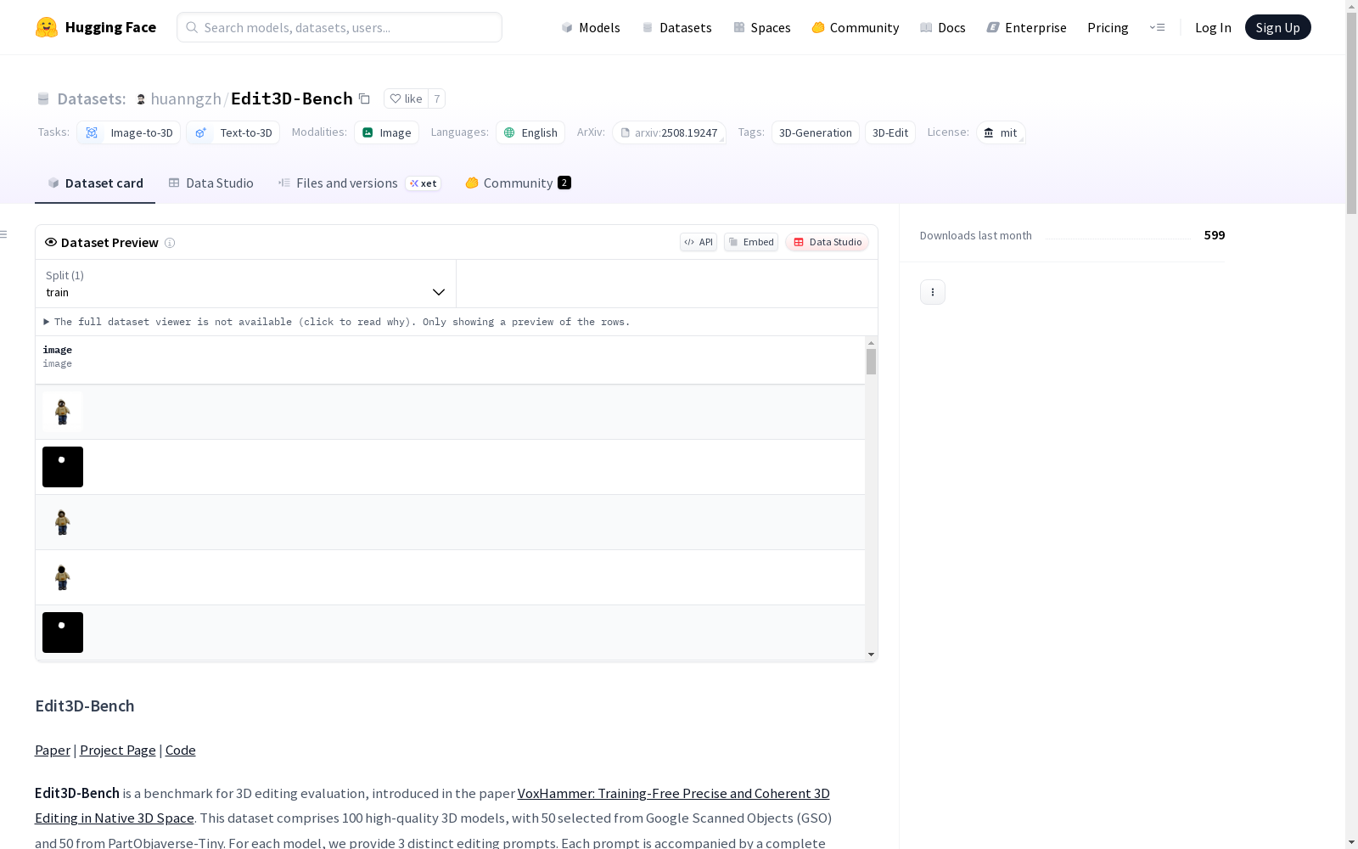1358x849 pixels.
Task: Select the Image modality tag
Action: click(x=386, y=132)
